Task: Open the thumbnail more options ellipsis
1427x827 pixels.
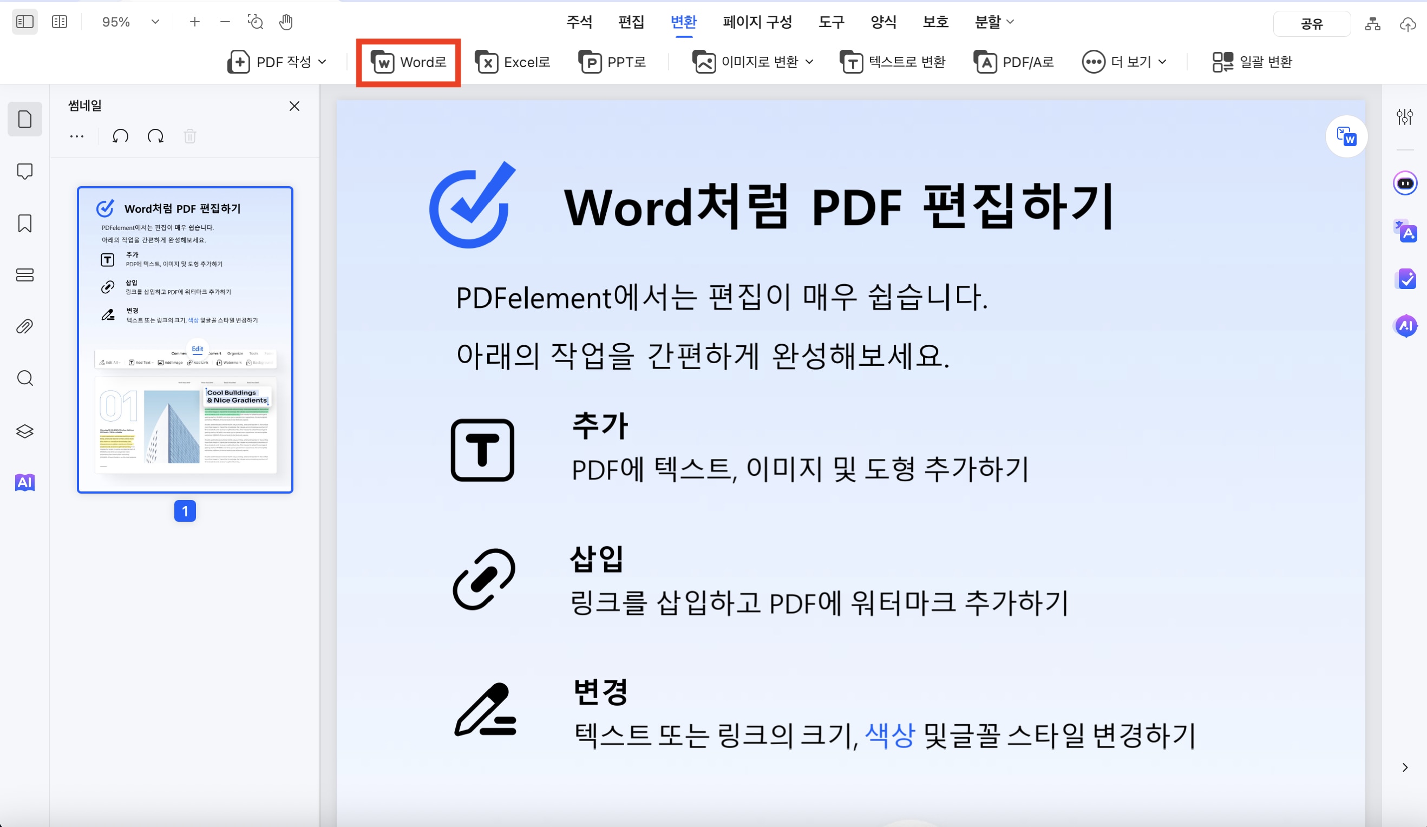Action: (77, 136)
